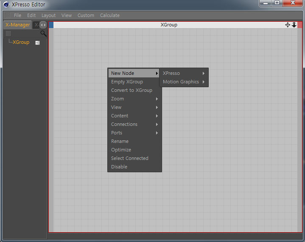Click the XGroup zoom arrow icon
The image size is (305, 242).
coord(294,25)
